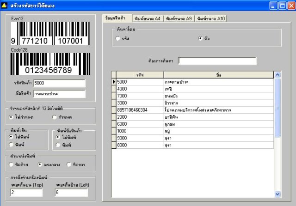
Task: Select the ชื่อ search-by radio button
Action: 200,38
